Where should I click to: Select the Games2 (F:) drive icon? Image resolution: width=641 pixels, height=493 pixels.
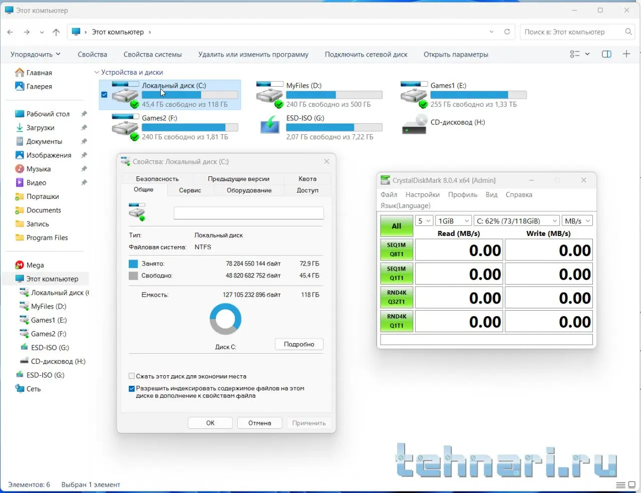tap(125, 127)
